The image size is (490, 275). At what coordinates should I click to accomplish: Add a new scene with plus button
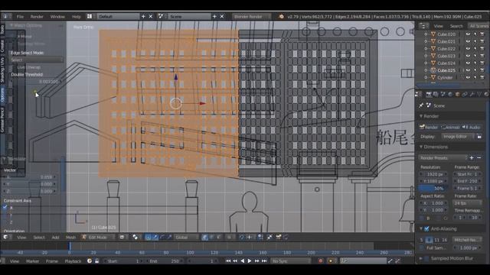click(214, 16)
